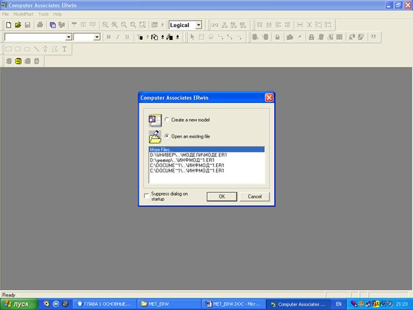Viewport: 413px width, 310px height.
Task: Click the New file icon in toolbar
Action: (8, 25)
